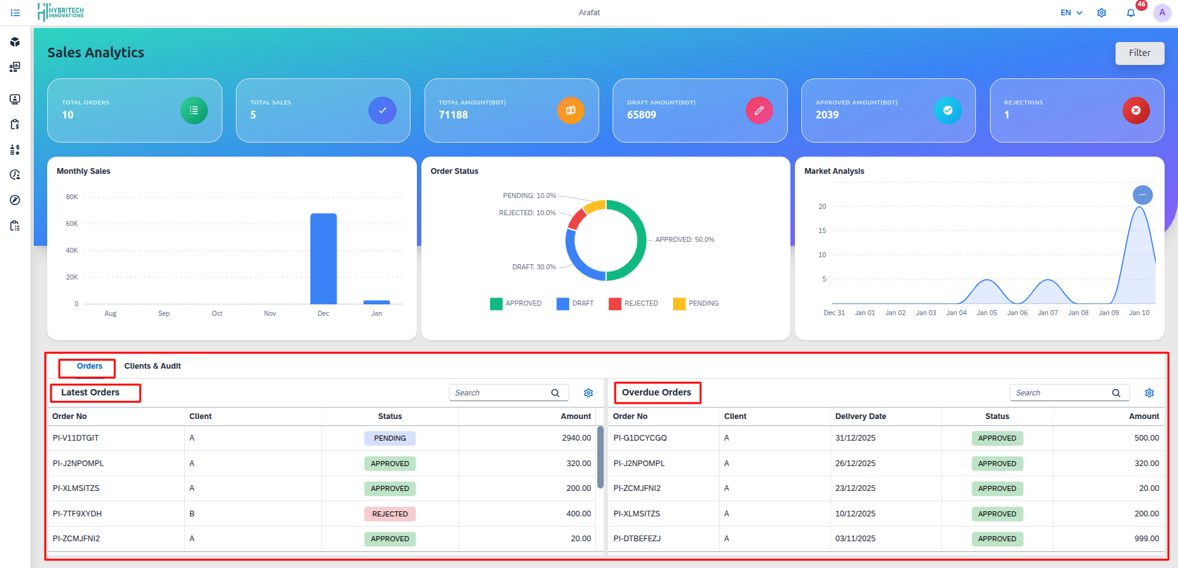Open order PI-G1DCYCGQ in Overdue Orders
Screen dimensions: 1178x568
pos(640,438)
